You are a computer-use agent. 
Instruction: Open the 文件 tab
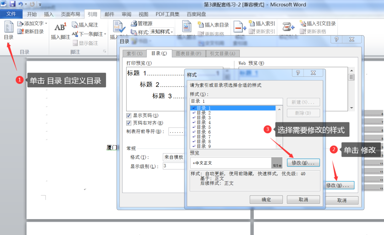(11, 14)
